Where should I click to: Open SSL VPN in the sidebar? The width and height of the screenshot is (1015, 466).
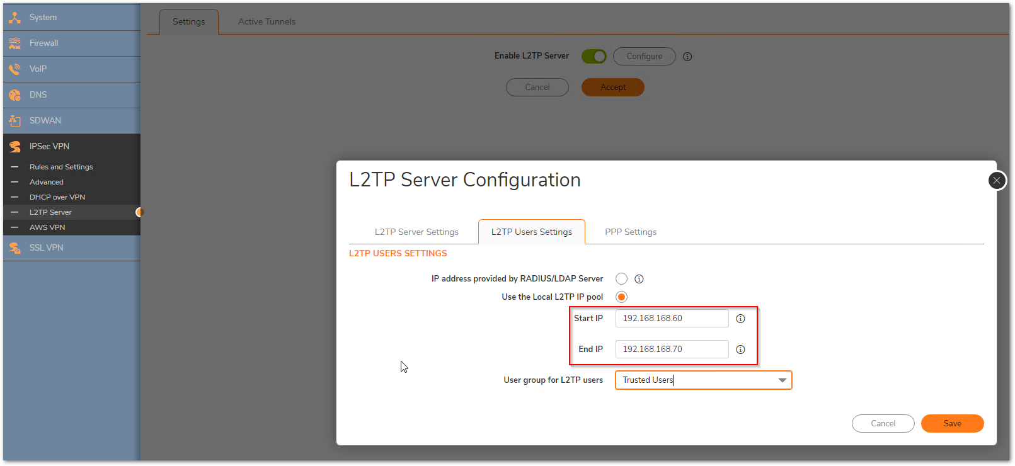coord(72,248)
